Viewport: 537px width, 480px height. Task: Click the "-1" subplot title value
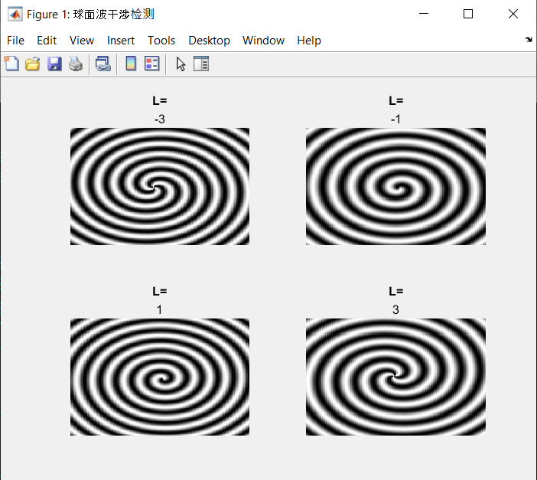tap(395, 119)
